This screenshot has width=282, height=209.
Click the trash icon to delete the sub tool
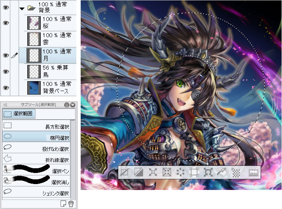pyautogui.click(x=71, y=203)
